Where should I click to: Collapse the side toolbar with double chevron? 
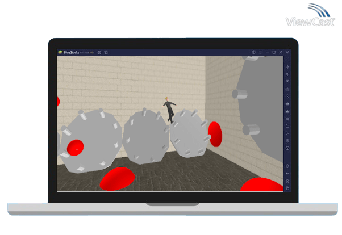click(287, 52)
